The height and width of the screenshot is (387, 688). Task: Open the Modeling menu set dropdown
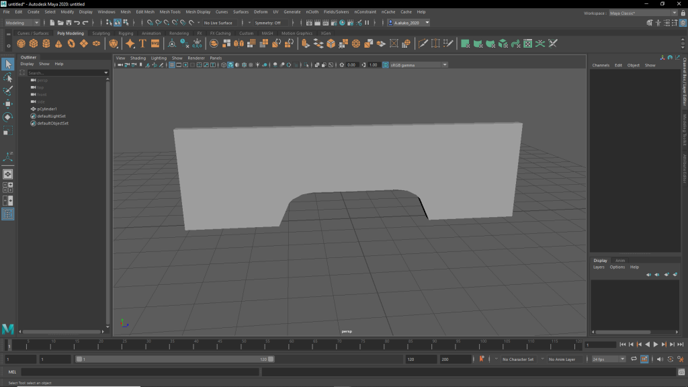tap(22, 23)
